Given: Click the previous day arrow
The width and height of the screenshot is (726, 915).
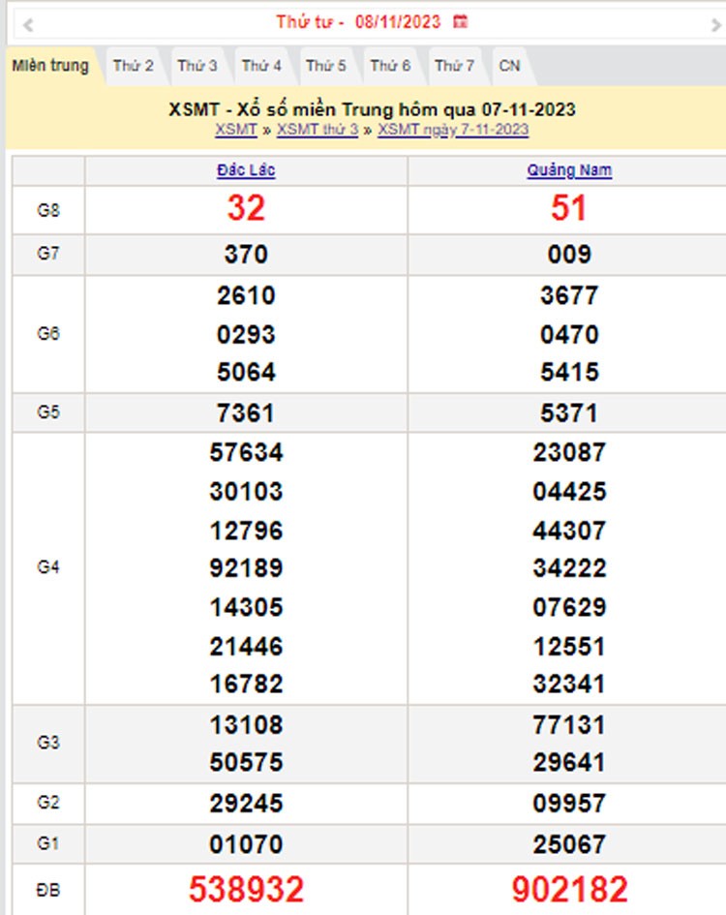Looking at the screenshot, I should pyautogui.click(x=26, y=24).
